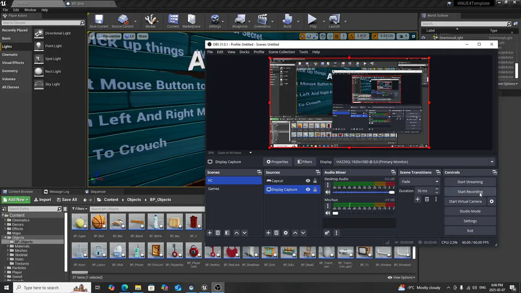Remove scene transition with trash icon
The width and height of the screenshot is (521, 293).
point(427,199)
